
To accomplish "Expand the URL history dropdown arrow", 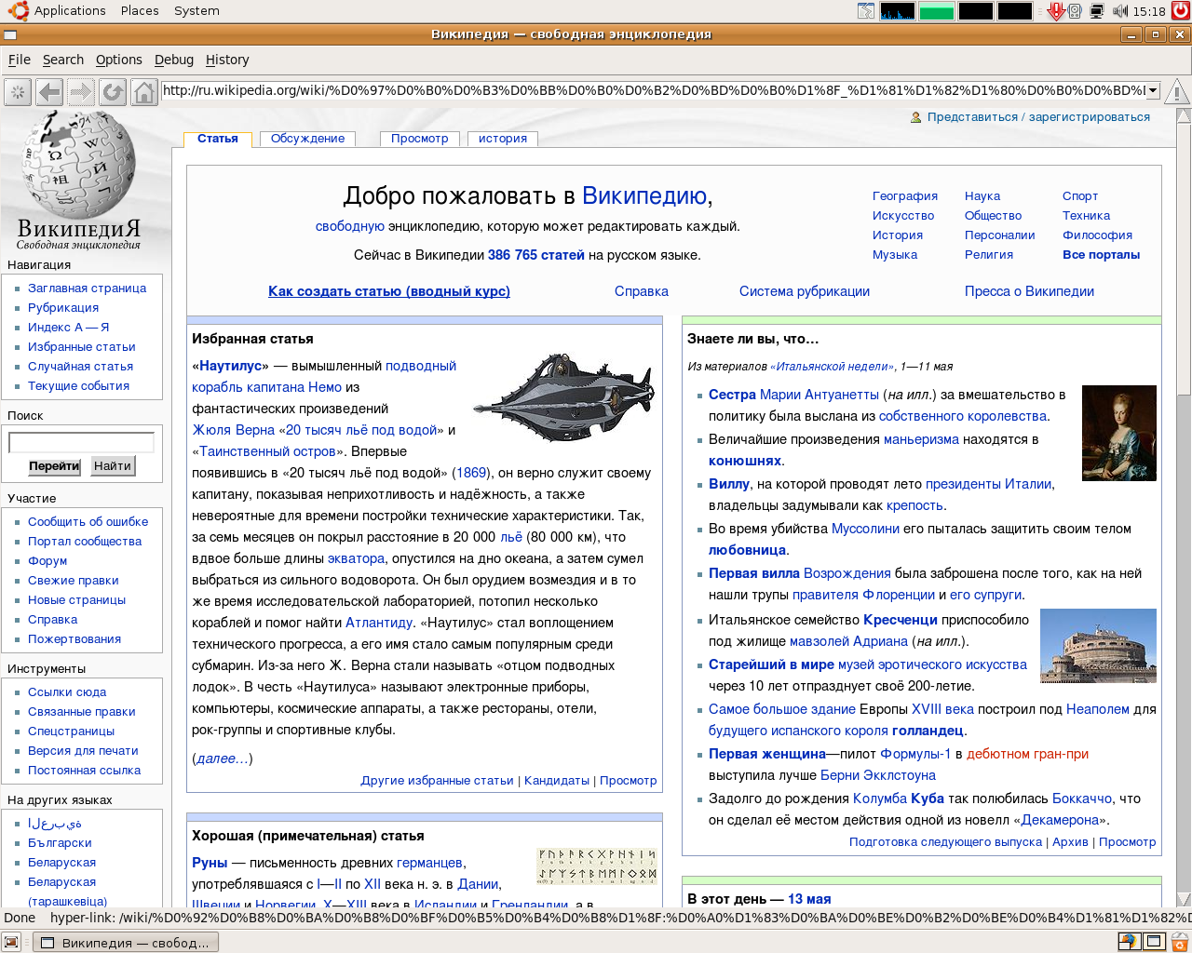I will click(1153, 90).
